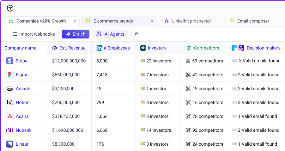The height and width of the screenshot is (151, 285).
Task: Click the Nubank company logo
Action: 10,130
